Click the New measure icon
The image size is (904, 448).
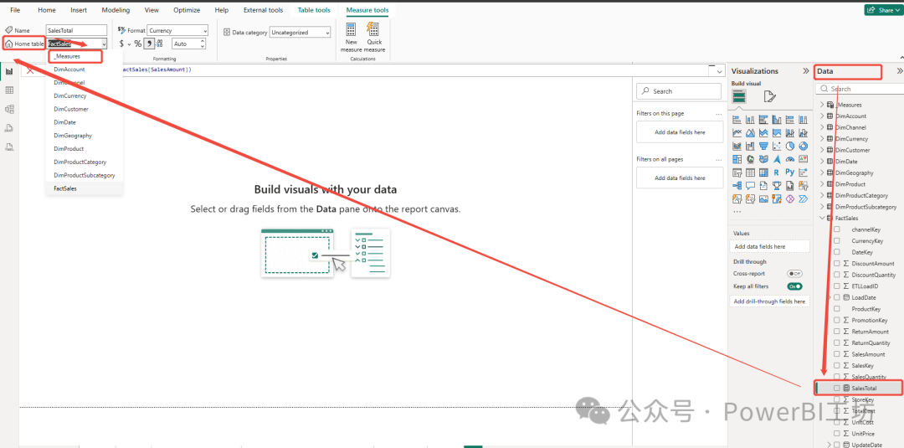(351, 30)
